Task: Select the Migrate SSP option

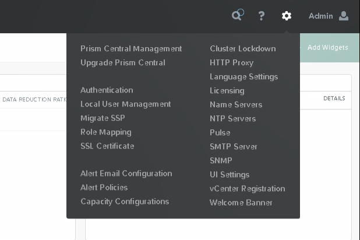Action: point(103,118)
